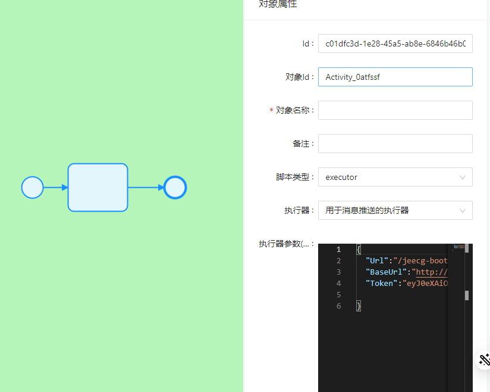Click the "Token" line in code editor
This screenshot has height=392, width=490.
[406, 283]
